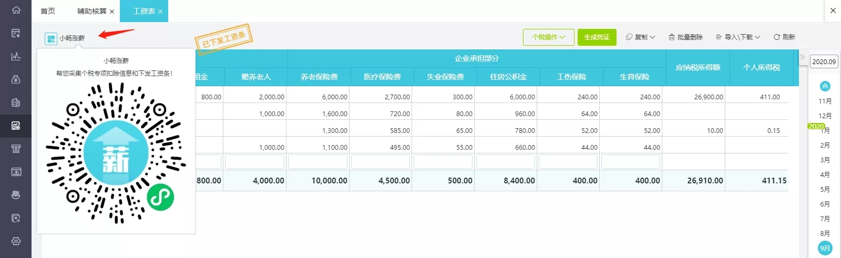841x258 pixels.
Task: Click the 小畅涨薪 mini-program icon
Action: click(51, 38)
